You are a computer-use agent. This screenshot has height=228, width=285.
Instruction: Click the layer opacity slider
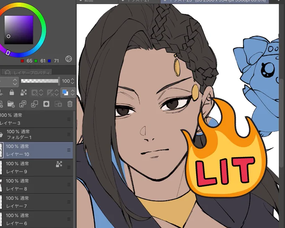[40, 81]
